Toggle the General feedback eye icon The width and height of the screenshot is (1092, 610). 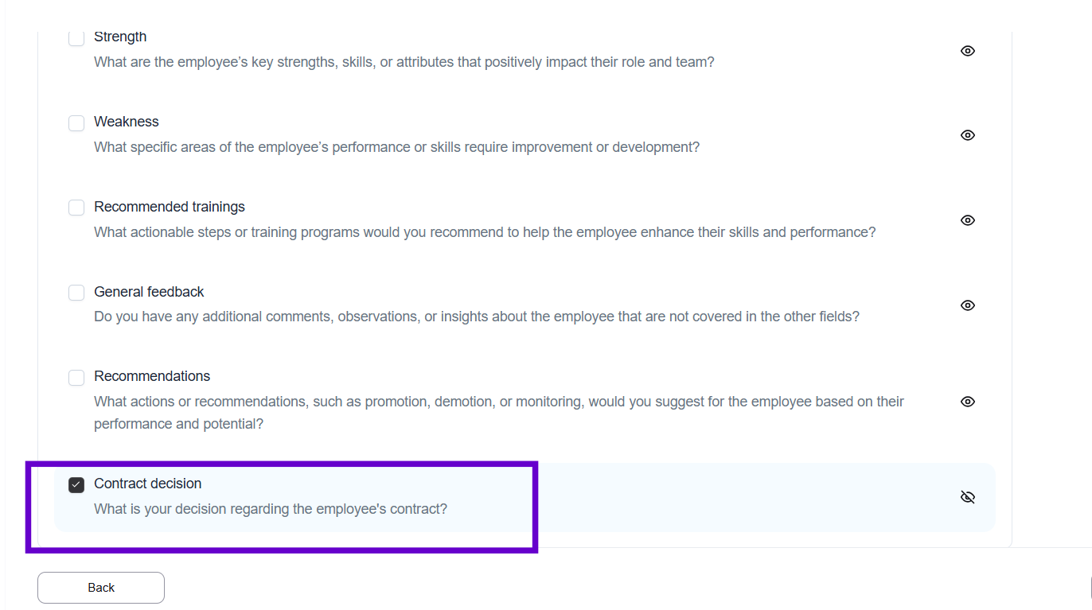(967, 305)
